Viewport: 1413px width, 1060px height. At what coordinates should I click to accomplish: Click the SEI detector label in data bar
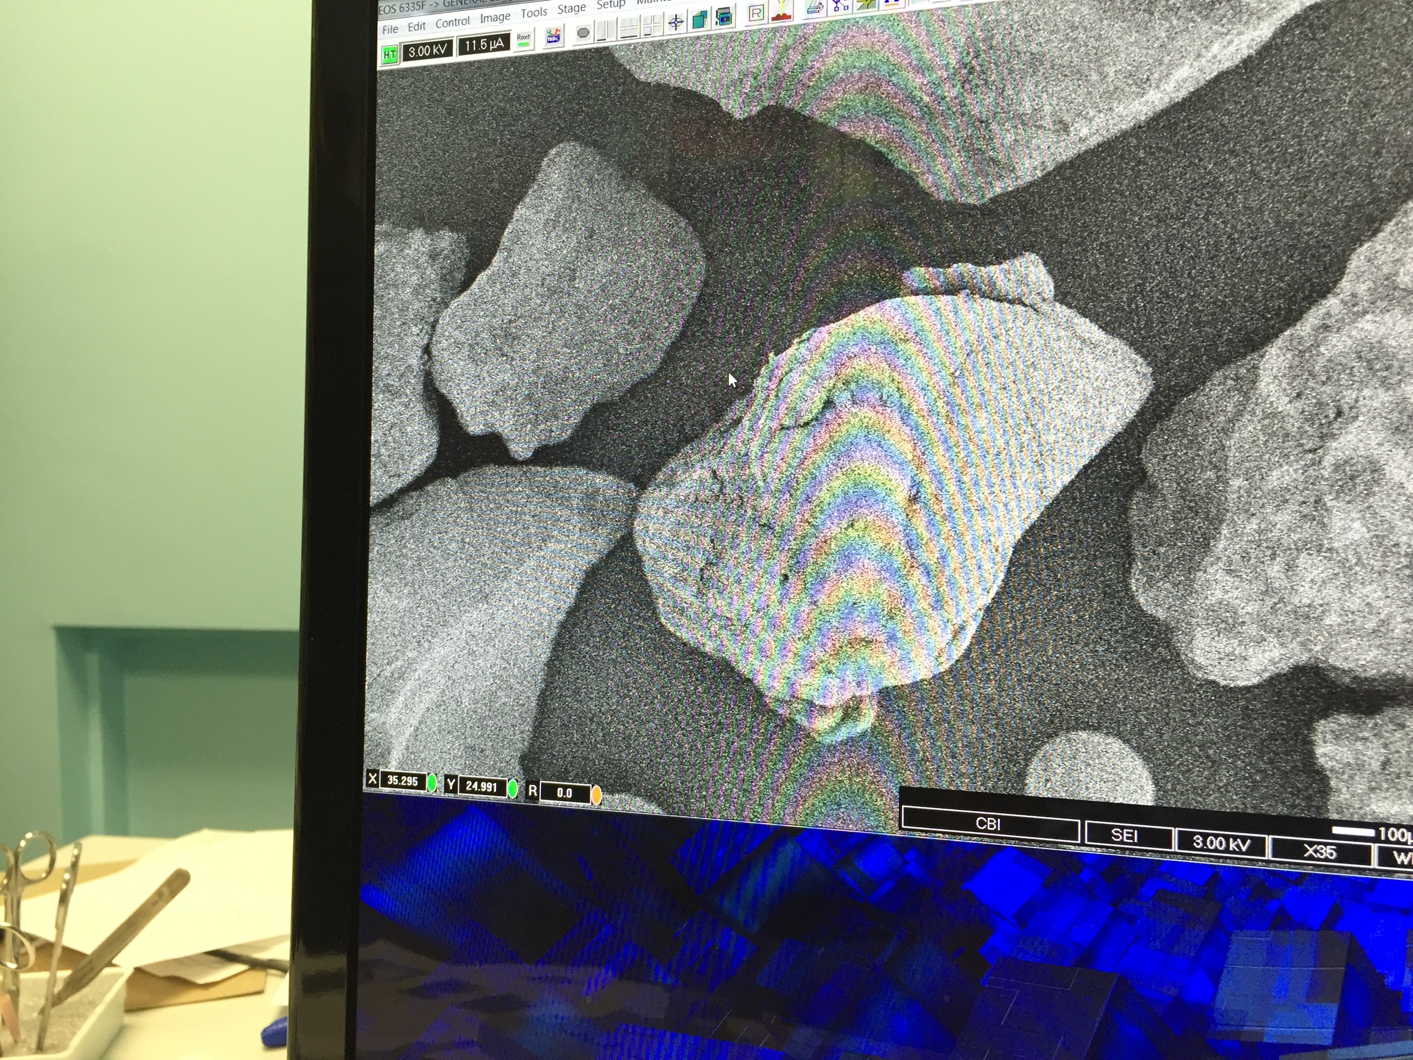1125,836
